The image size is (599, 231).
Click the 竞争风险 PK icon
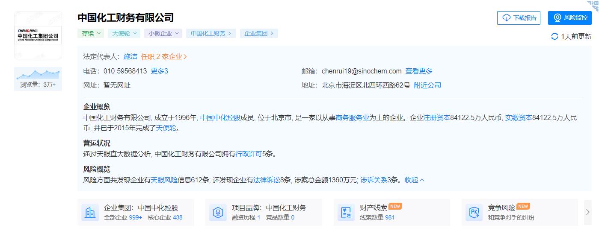click(474, 212)
